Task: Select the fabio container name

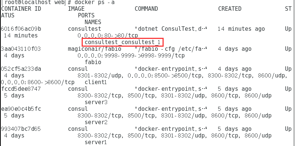Action: 93,62
